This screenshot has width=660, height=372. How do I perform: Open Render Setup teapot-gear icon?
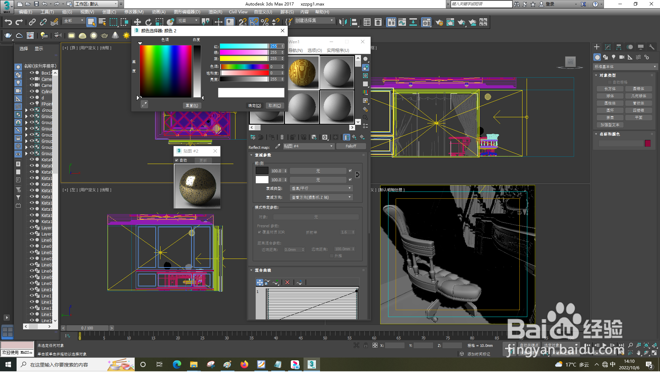click(439, 22)
